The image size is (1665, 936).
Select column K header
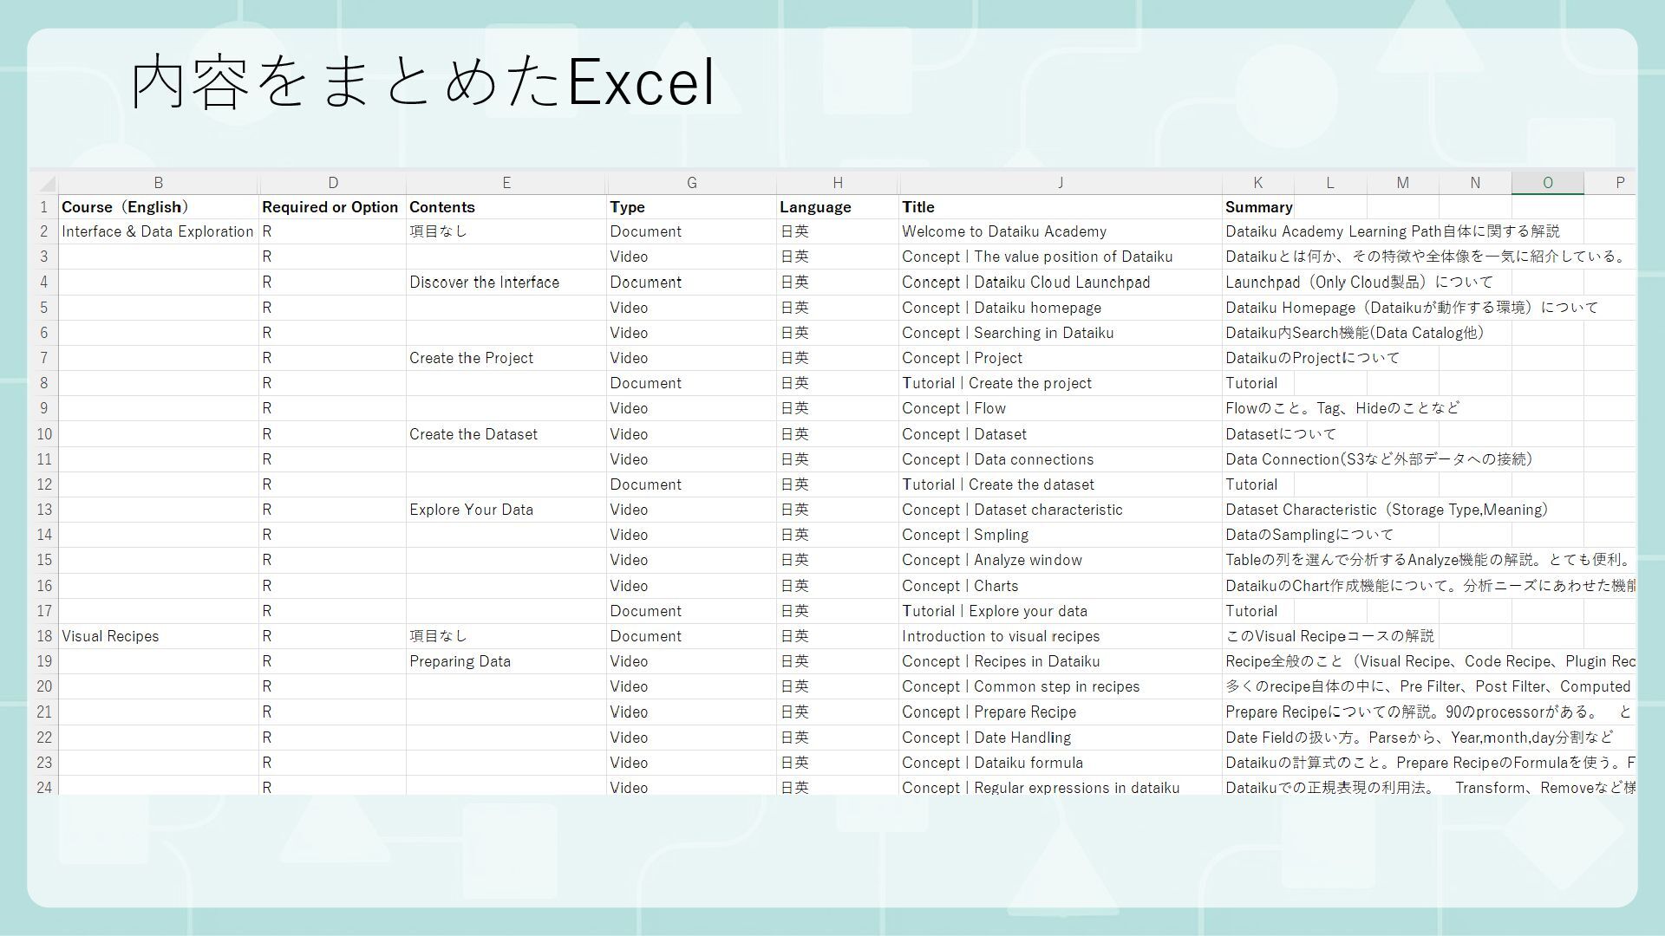tap(1258, 183)
